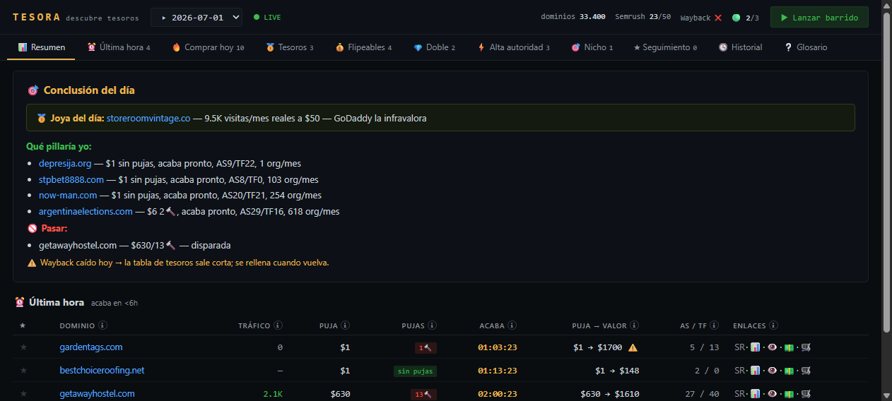Open the Tesoros tab
Image resolution: width=892 pixels, height=401 pixels.
(x=289, y=47)
